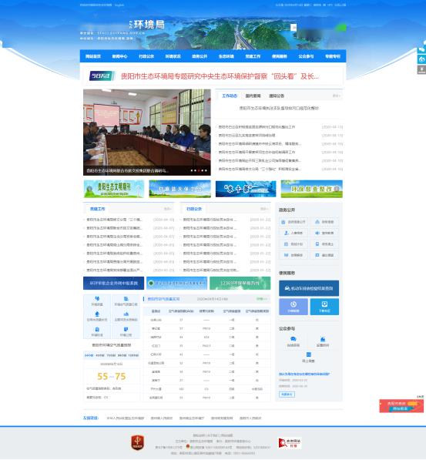The image size is (426, 460).
Task: Open 饮用水质量状况 icon tile
Action: click(x=97, y=316)
